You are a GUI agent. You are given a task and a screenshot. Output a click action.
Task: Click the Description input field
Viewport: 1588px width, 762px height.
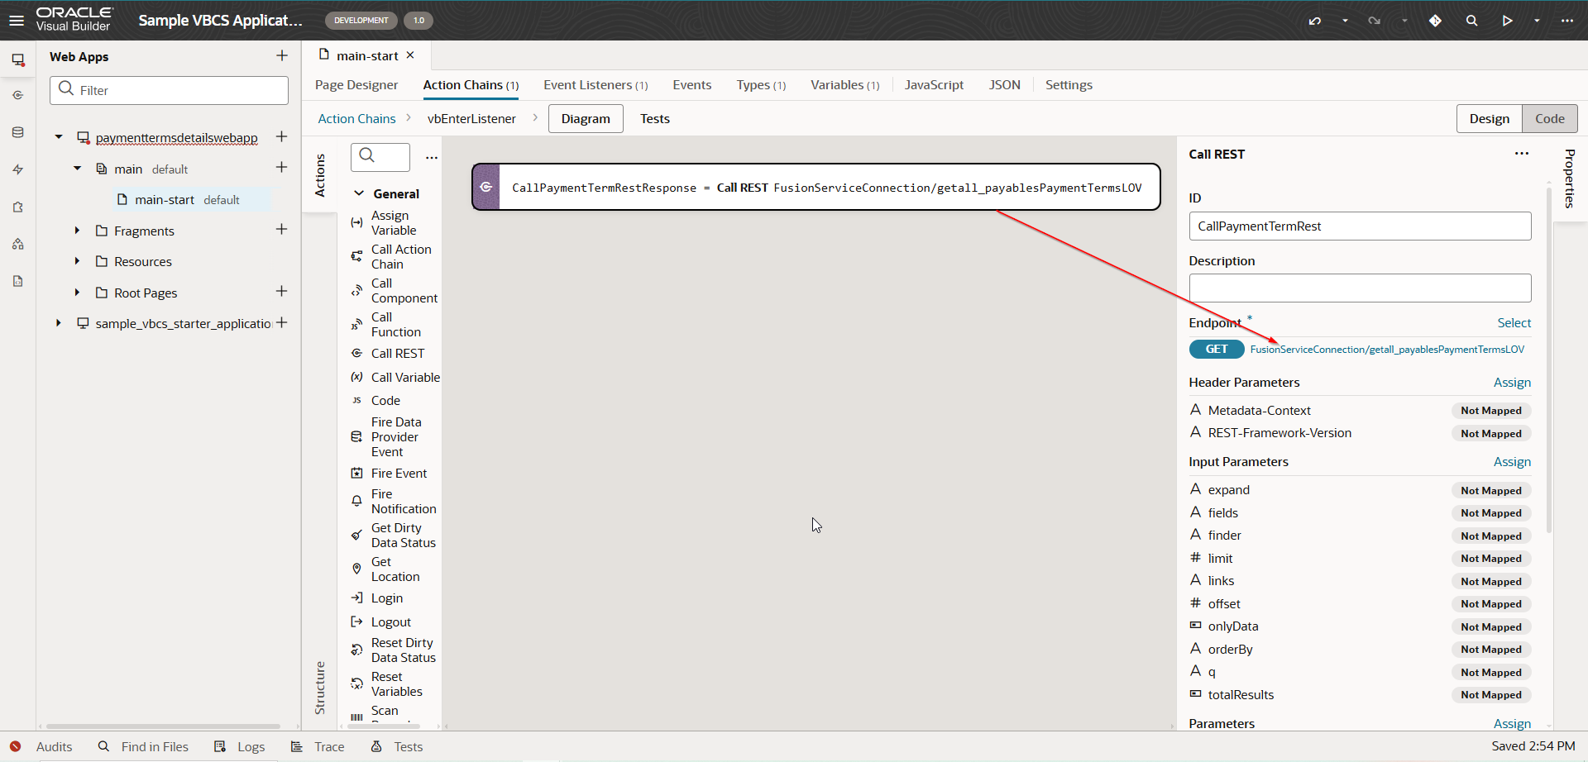coord(1360,288)
